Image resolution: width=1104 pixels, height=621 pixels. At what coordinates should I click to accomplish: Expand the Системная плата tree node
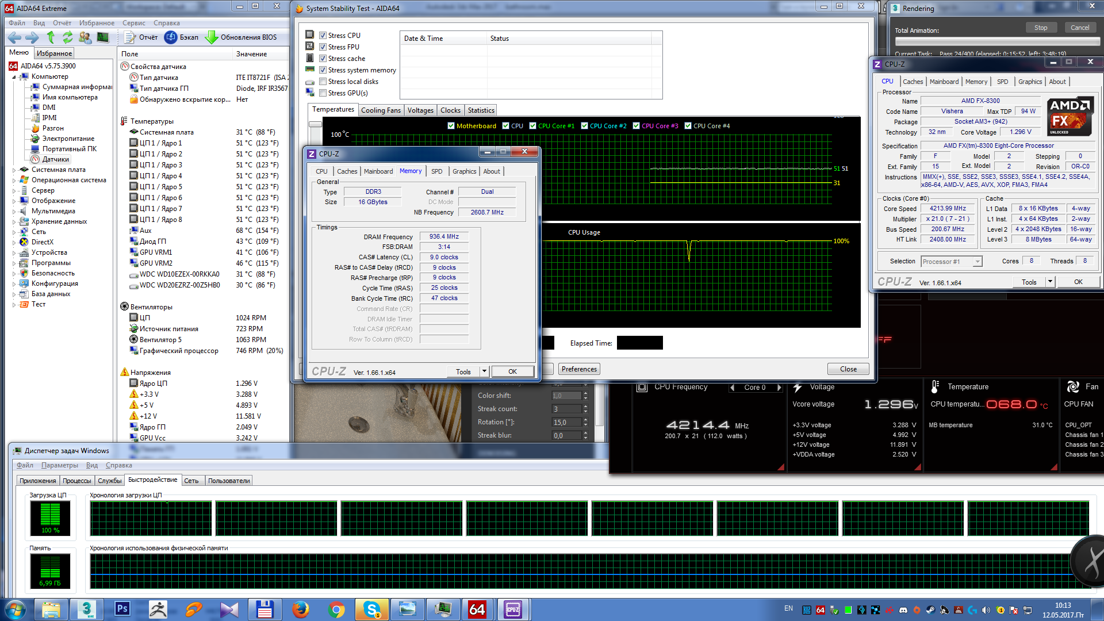(x=14, y=170)
